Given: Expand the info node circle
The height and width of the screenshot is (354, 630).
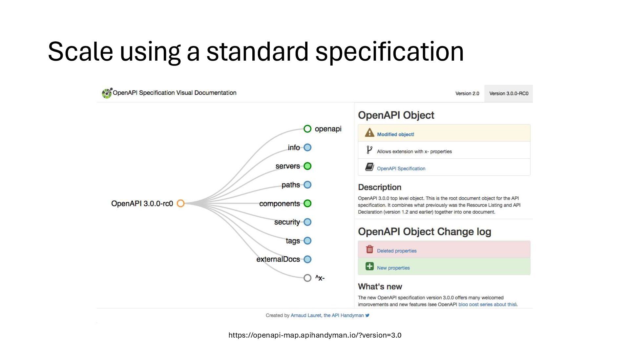Looking at the screenshot, I should click(307, 147).
